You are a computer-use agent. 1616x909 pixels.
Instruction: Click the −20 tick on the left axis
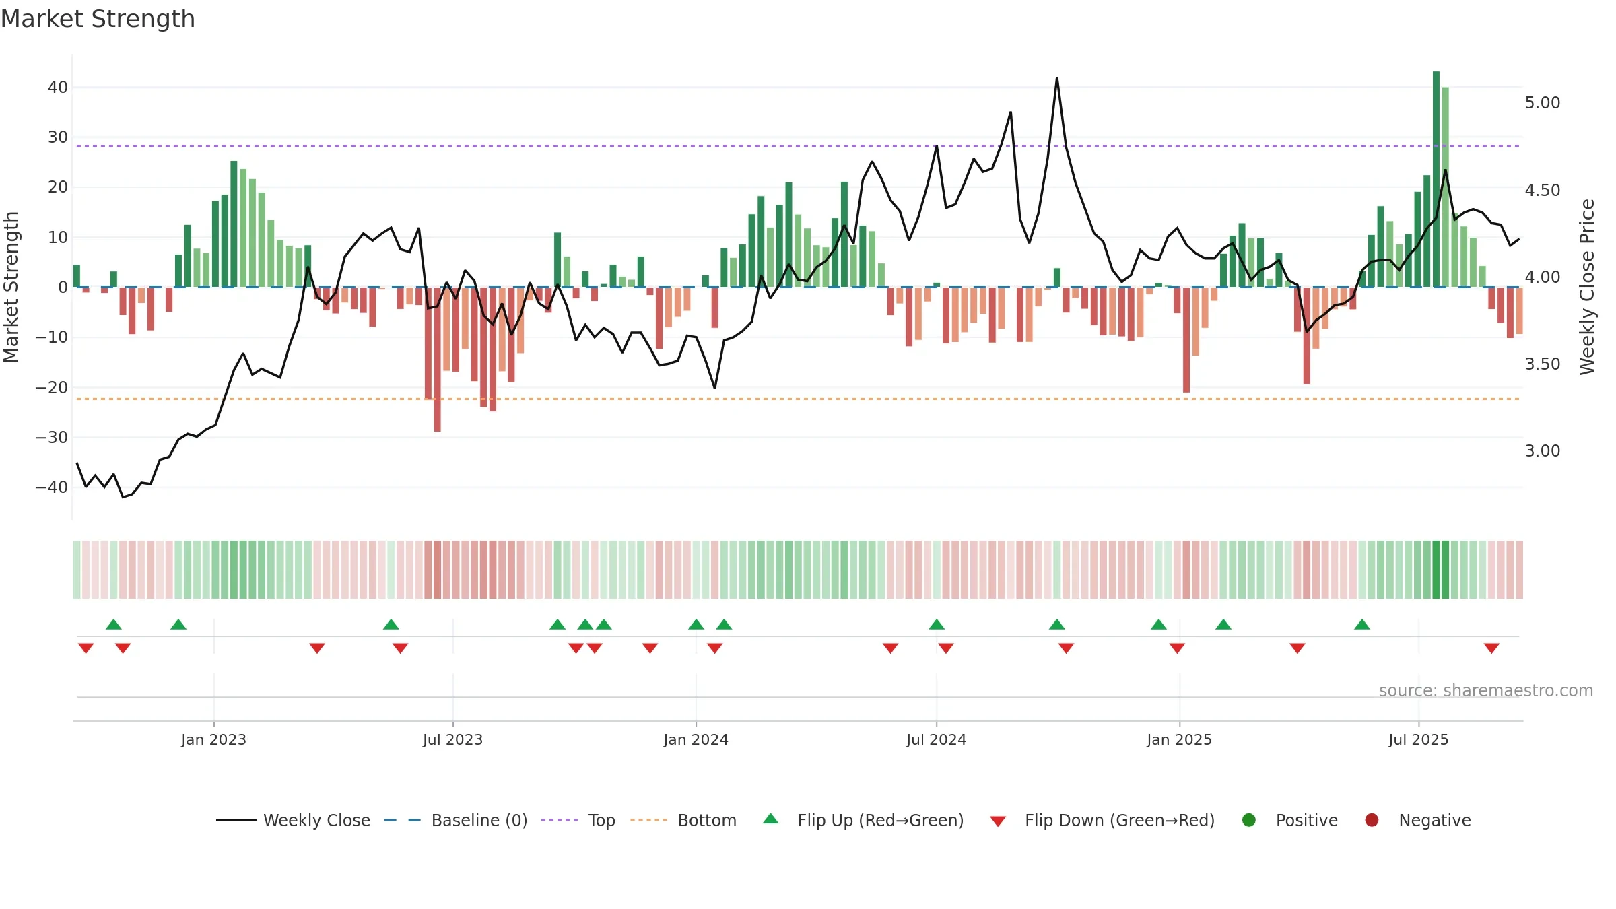[52, 387]
